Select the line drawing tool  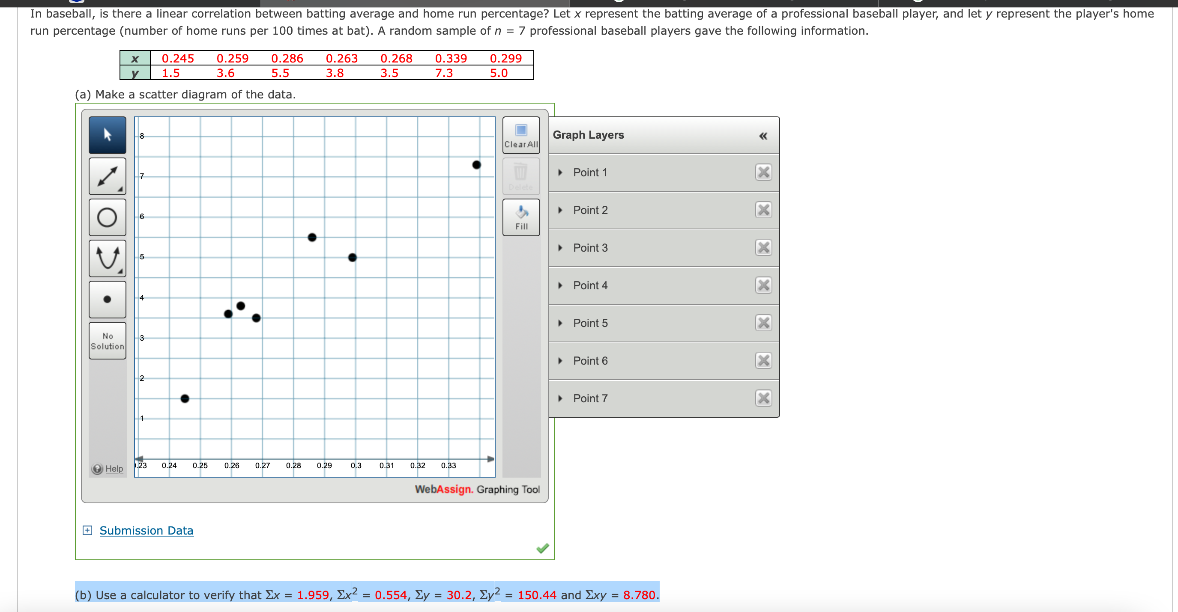[107, 176]
